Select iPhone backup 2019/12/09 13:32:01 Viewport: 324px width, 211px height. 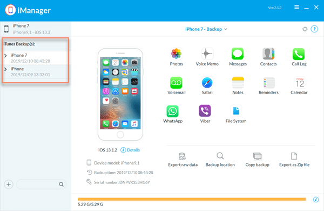(x=35, y=71)
